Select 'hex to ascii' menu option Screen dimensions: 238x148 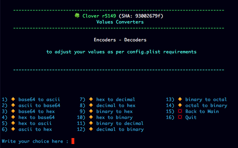[35, 123]
